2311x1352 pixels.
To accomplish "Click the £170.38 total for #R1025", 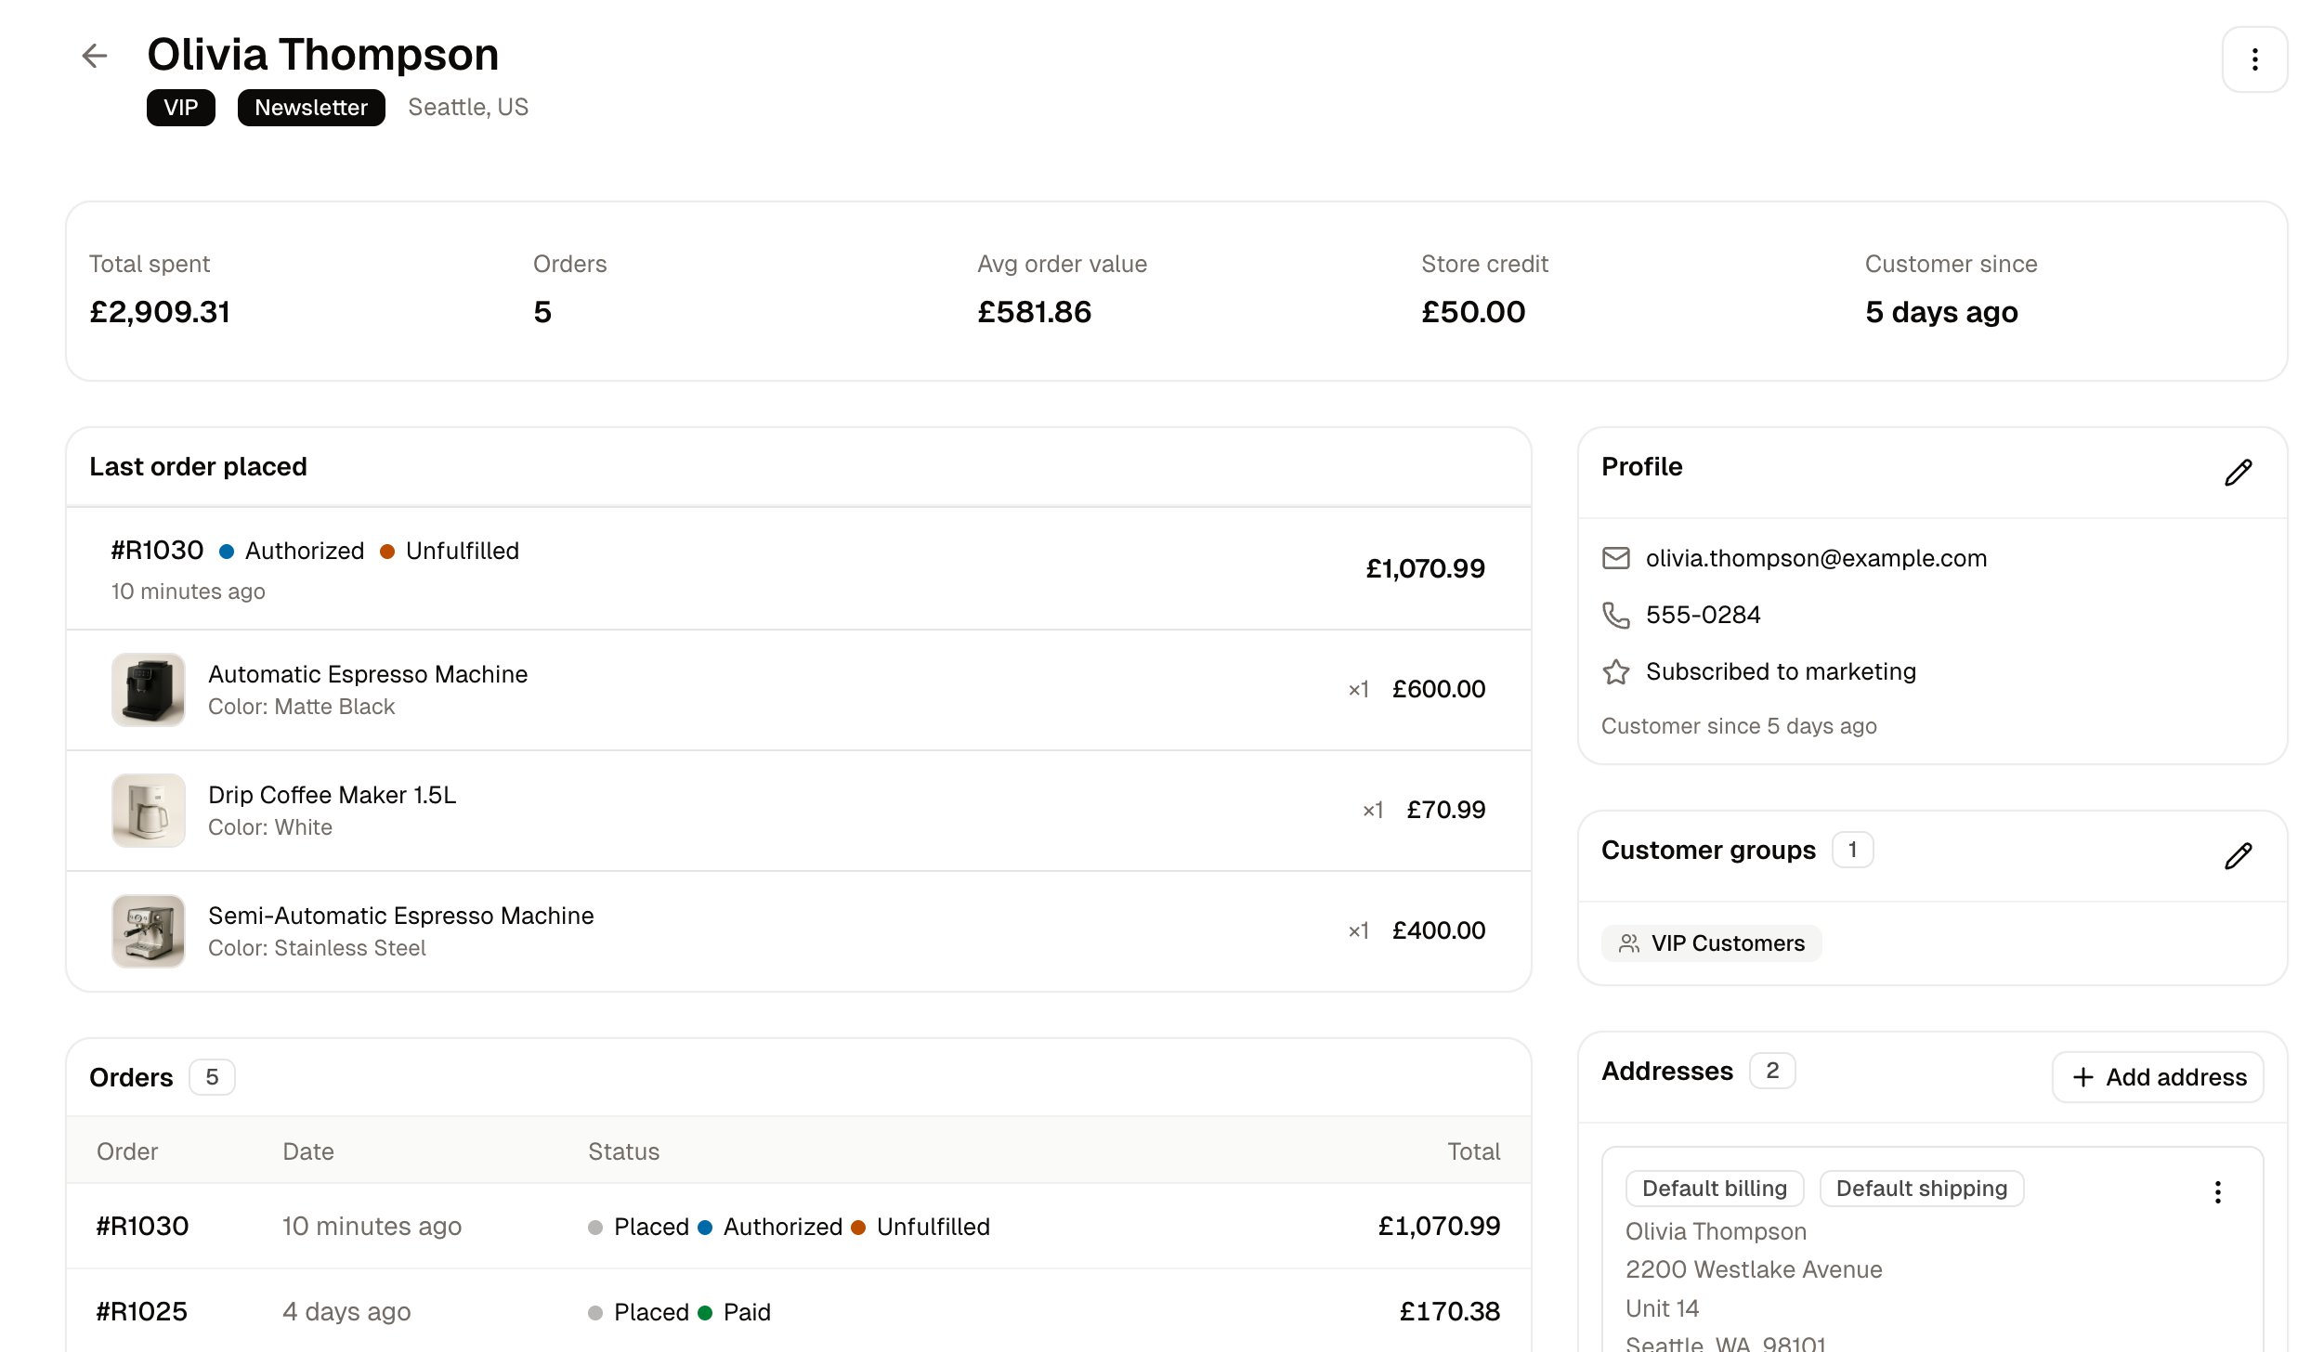I will pos(1449,1311).
